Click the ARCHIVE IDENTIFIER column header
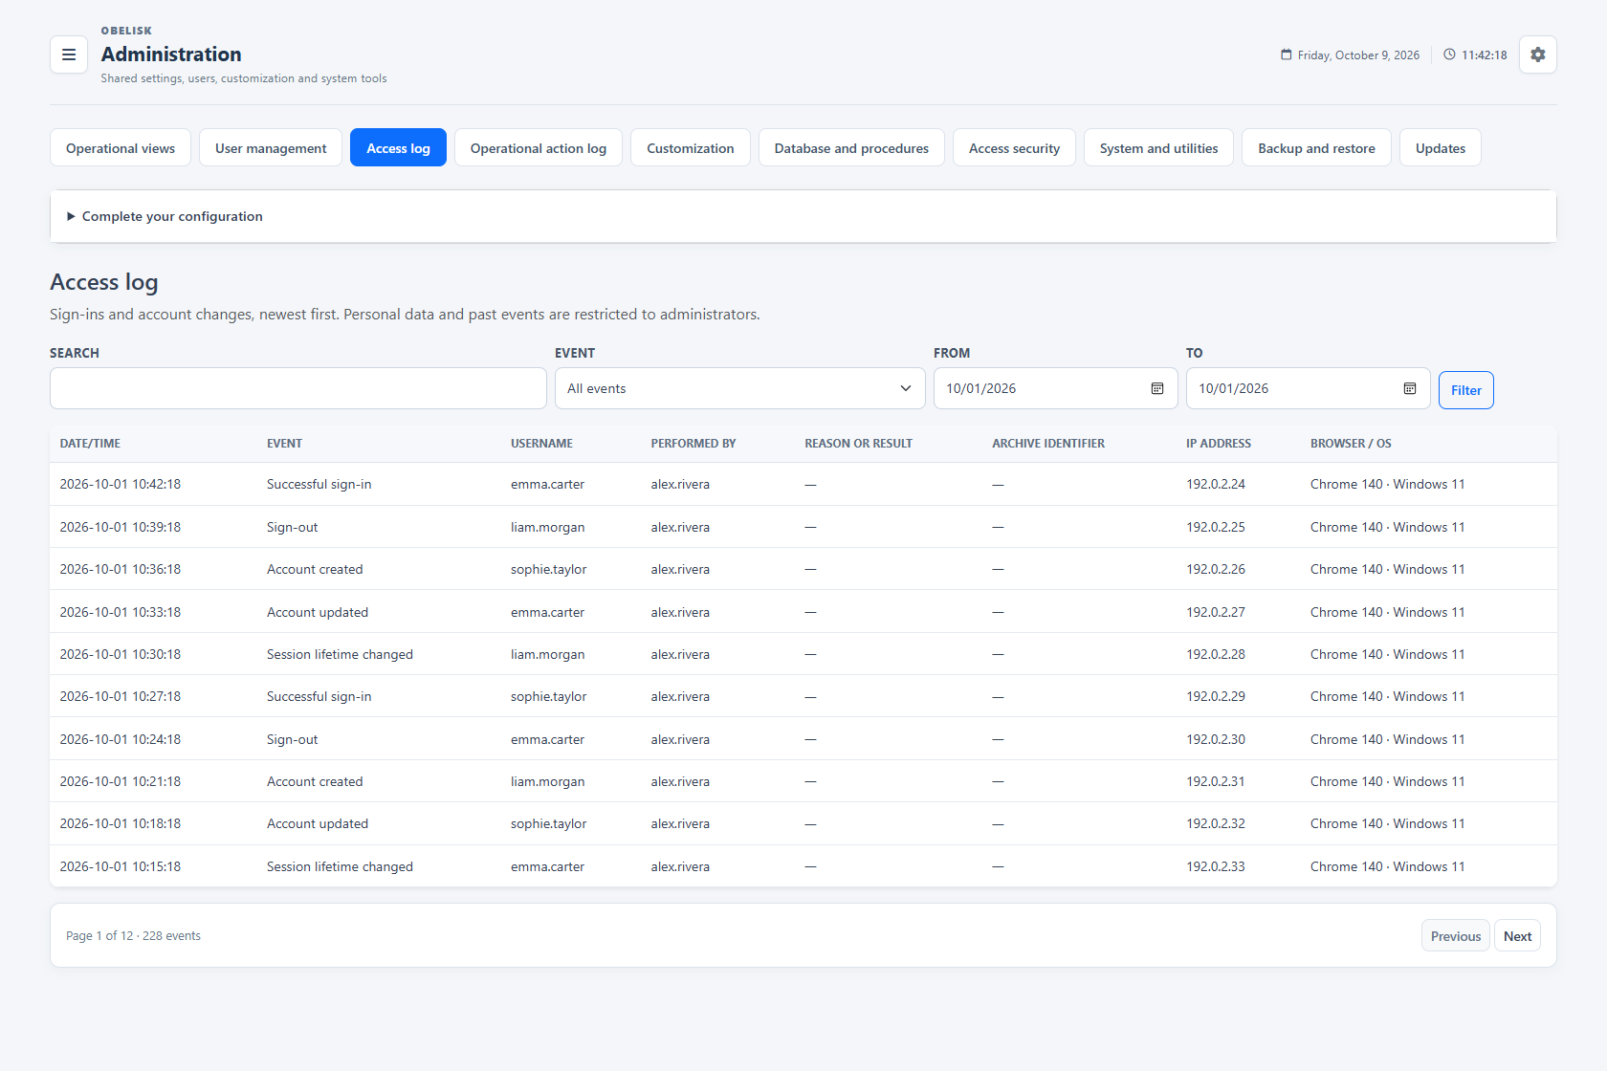The image size is (1607, 1071). (1048, 444)
